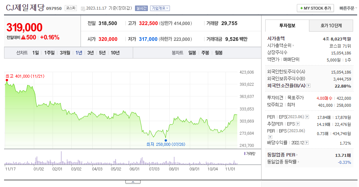Show the 주봉 candlestick chart
The width and height of the screenshot is (359, 187).
205,53
